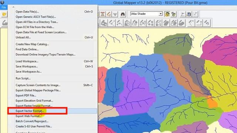Click the small orange watershed on the map
237x133 pixels.
pyautogui.click(x=212, y=103)
